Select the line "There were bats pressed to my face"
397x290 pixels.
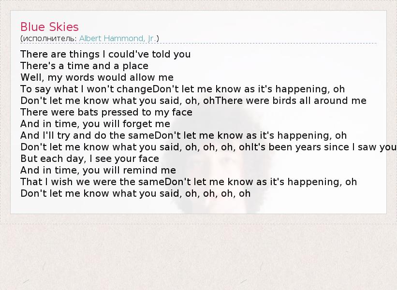(x=106, y=112)
